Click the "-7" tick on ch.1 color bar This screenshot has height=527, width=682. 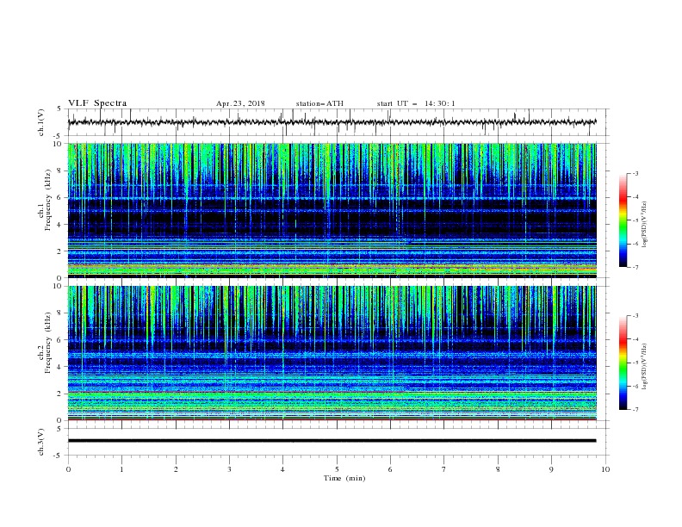click(x=635, y=267)
